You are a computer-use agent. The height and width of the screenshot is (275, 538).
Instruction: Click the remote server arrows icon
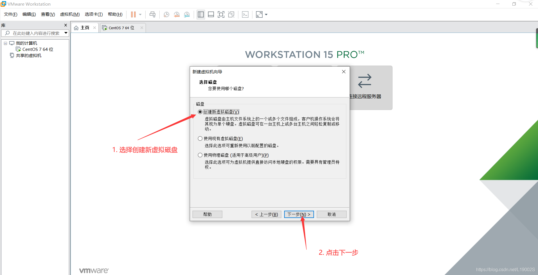tap(365, 81)
